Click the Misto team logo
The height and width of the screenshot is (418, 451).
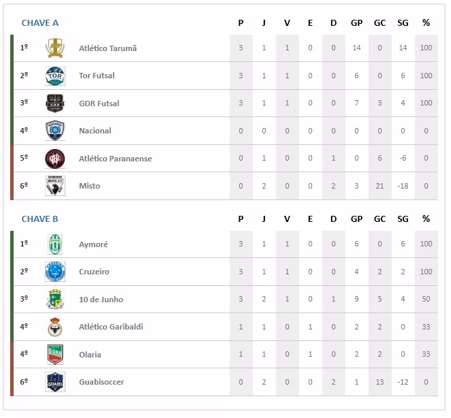click(x=55, y=186)
